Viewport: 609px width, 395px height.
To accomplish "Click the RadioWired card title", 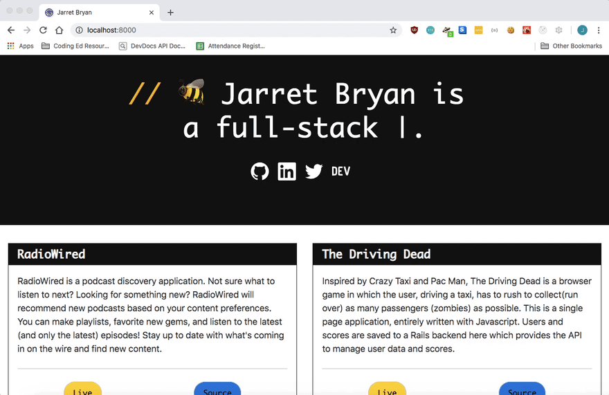I will click(x=51, y=254).
